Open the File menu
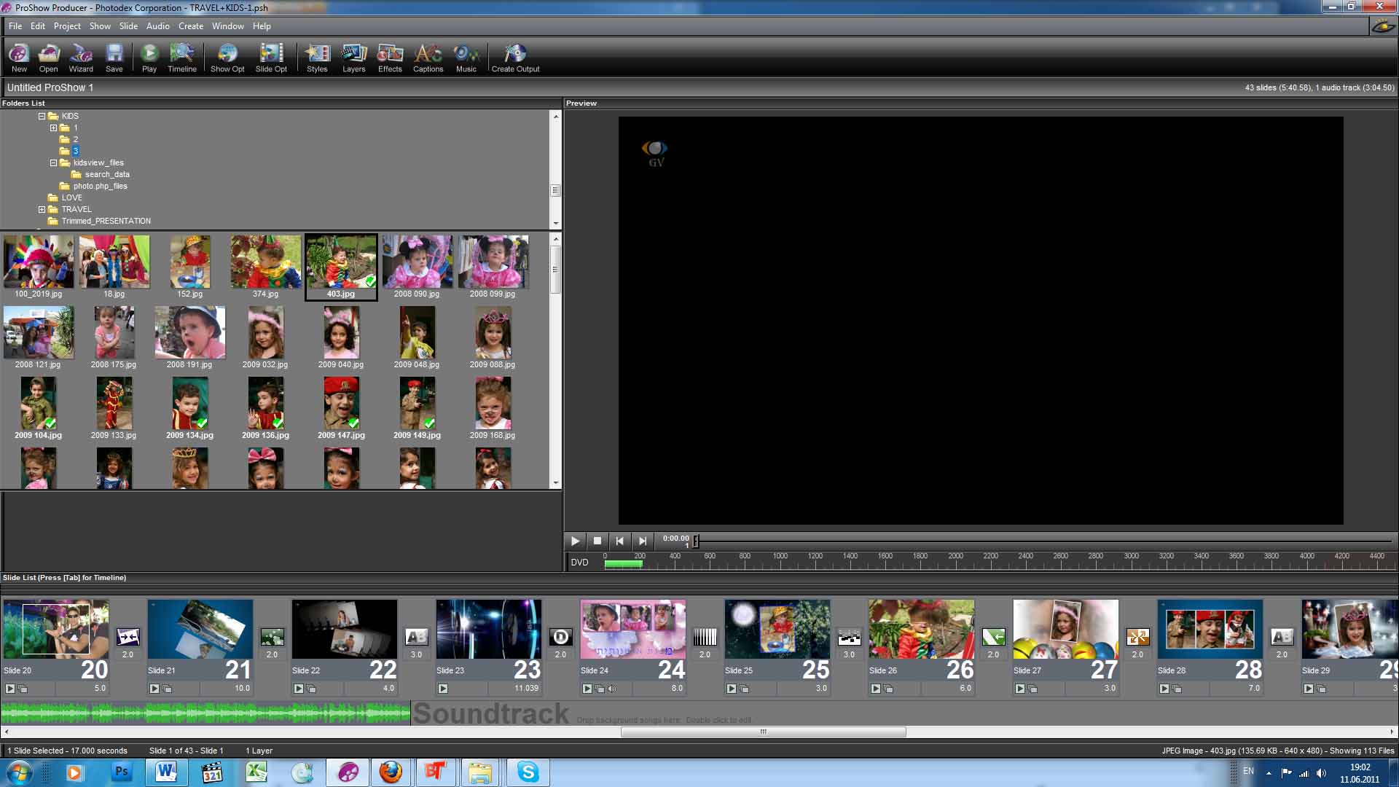This screenshot has height=787, width=1399. coord(15,26)
